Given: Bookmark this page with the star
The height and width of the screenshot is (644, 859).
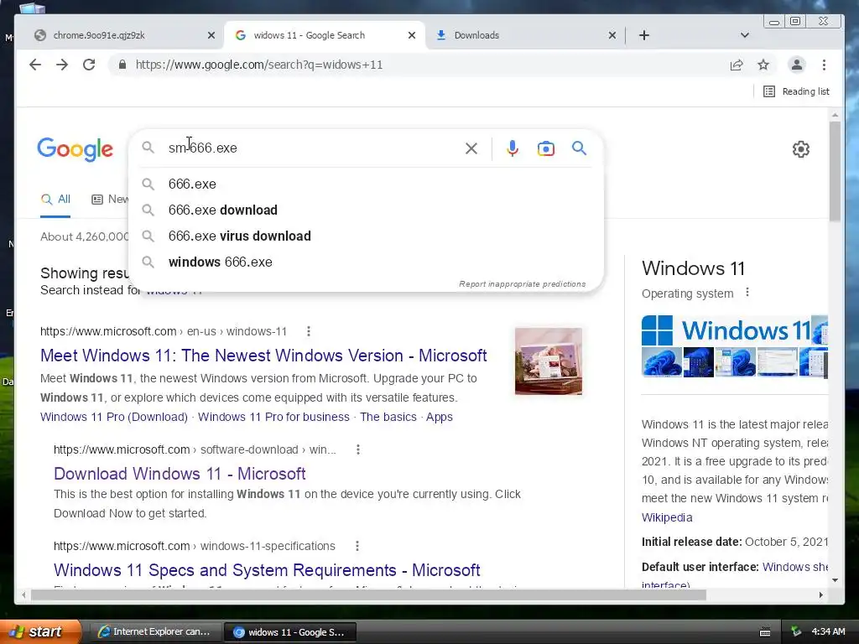Looking at the screenshot, I should pos(763,65).
